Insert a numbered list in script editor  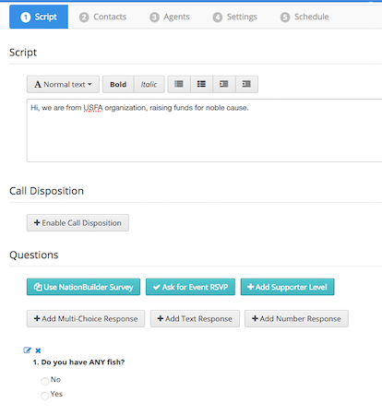pyautogui.click(x=201, y=84)
